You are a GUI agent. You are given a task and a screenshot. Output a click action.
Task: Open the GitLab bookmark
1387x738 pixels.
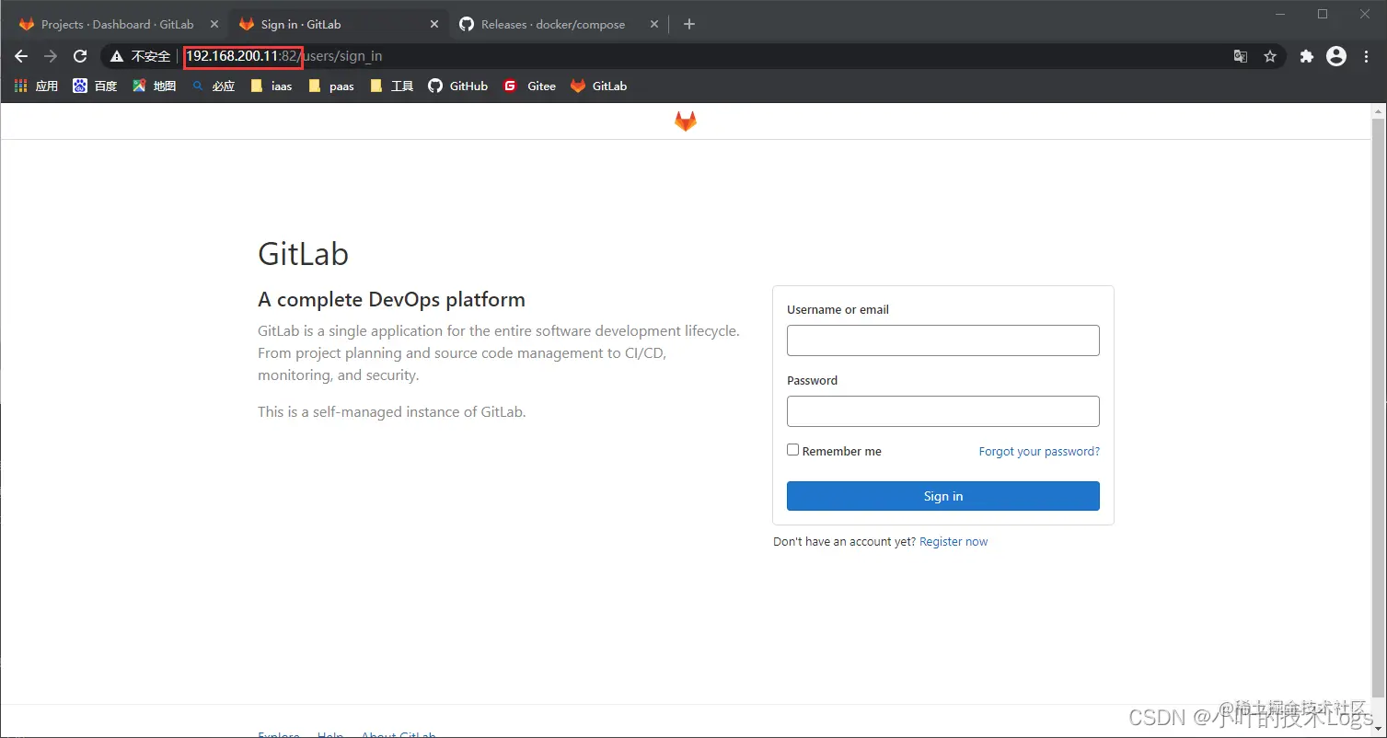[598, 86]
